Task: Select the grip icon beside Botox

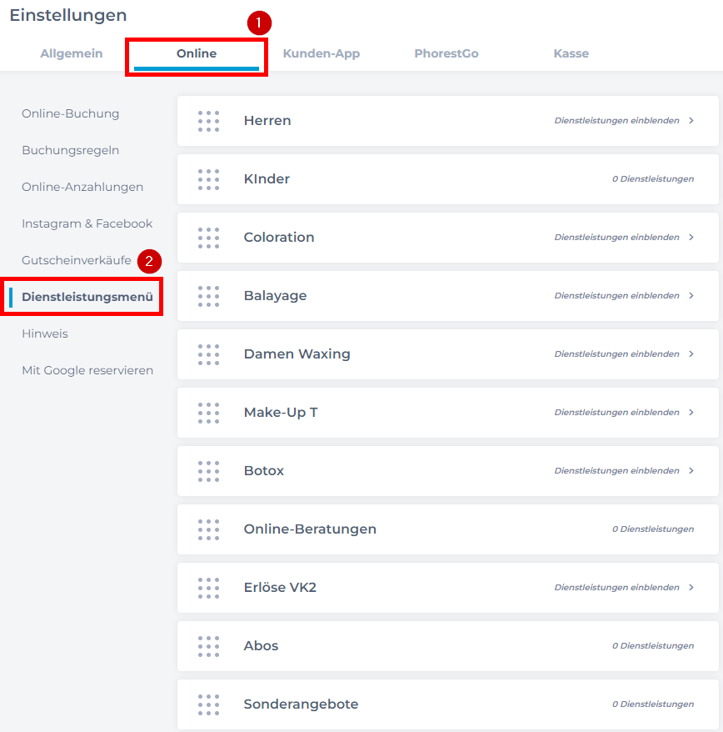Action: (x=208, y=472)
